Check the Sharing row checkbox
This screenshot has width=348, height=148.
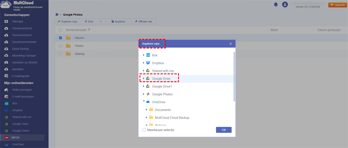(60, 54)
